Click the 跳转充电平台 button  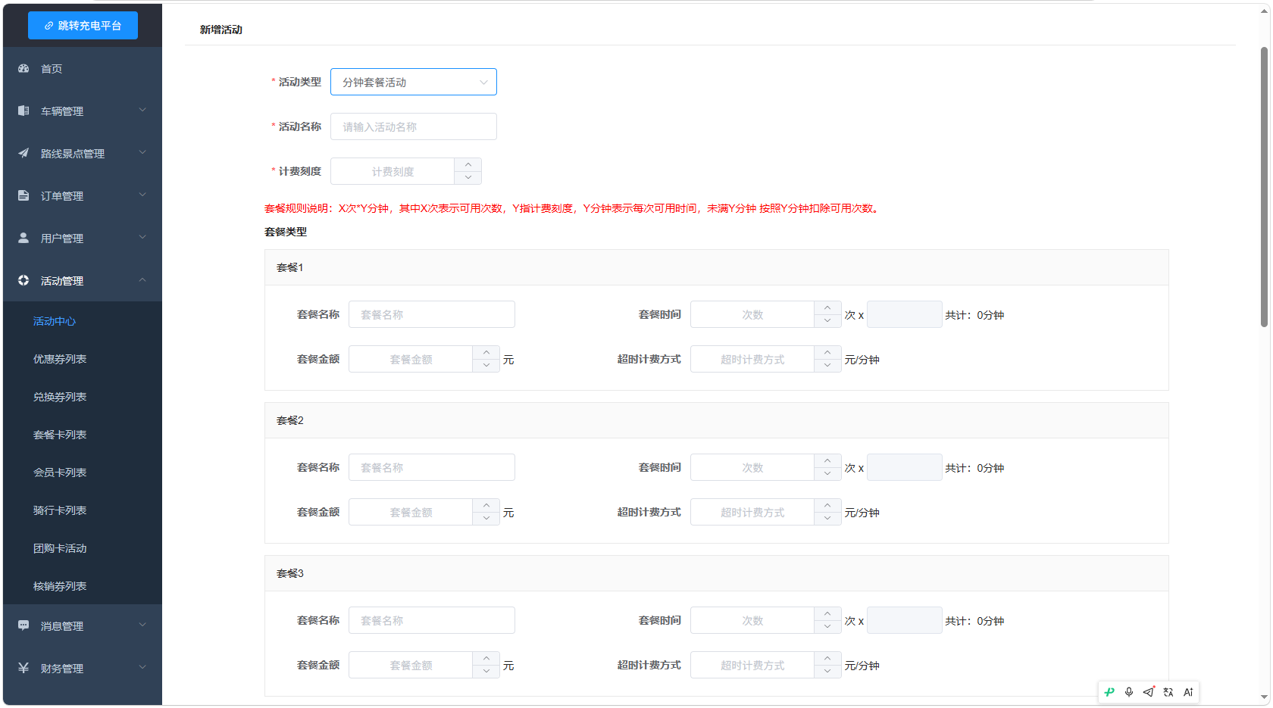tap(83, 25)
